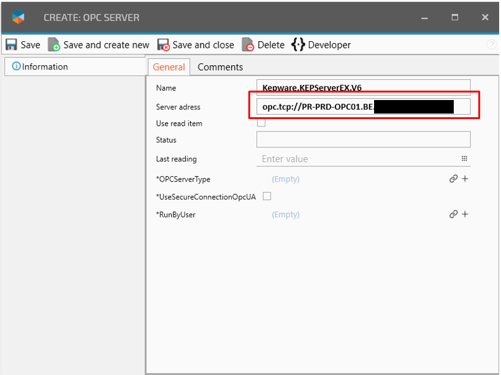Open Last reading grid picker
The height and width of the screenshot is (375, 501).
(x=464, y=159)
